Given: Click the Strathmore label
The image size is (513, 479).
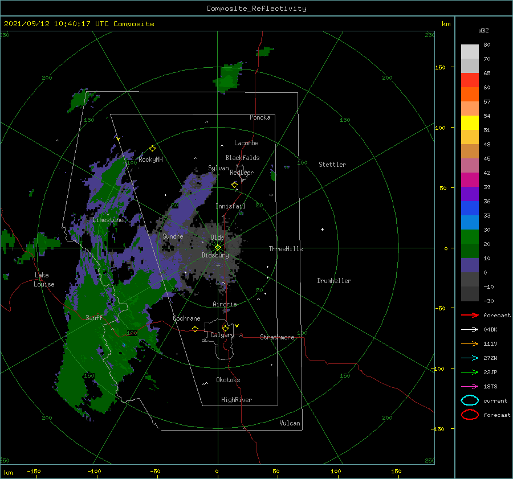Looking at the screenshot, I should 277,337.
